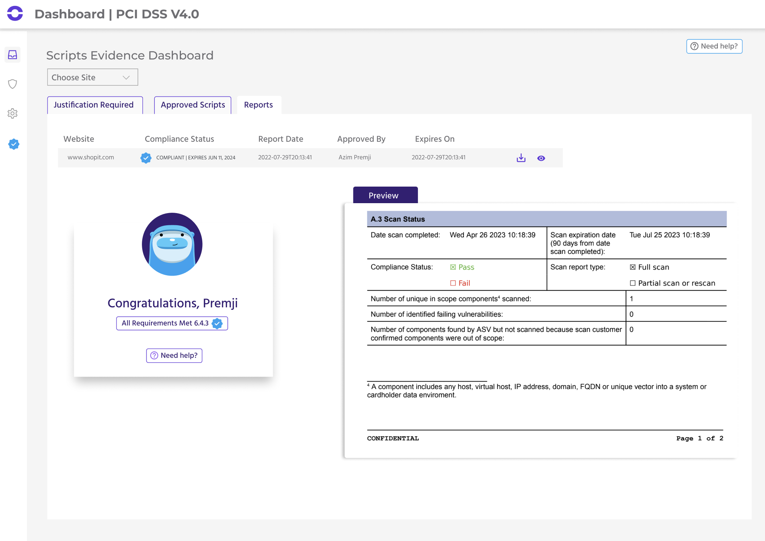Click Azim Premji approver cell
This screenshot has width=765, height=541.
[355, 157]
